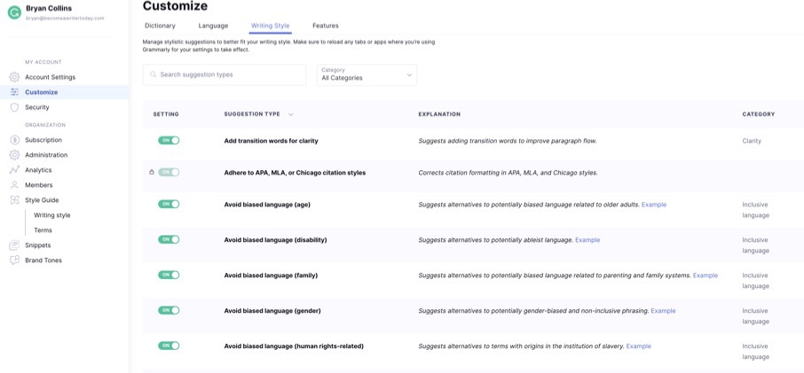The height and width of the screenshot is (373, 804).
Task: Open Analytics chart icon
Action: click(14, 170)
